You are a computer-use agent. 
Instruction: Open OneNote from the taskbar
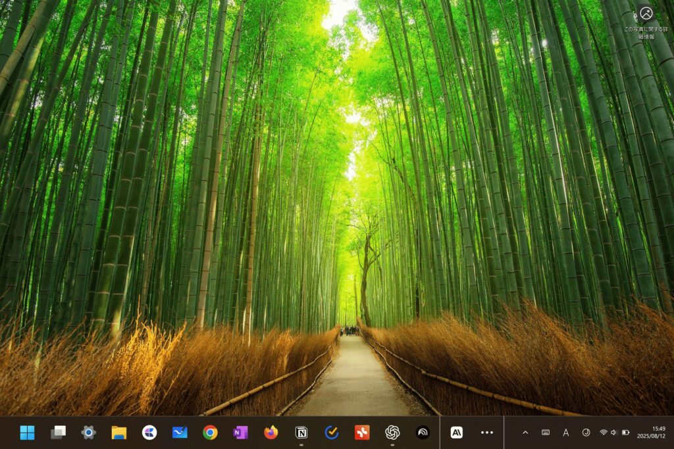240,432
